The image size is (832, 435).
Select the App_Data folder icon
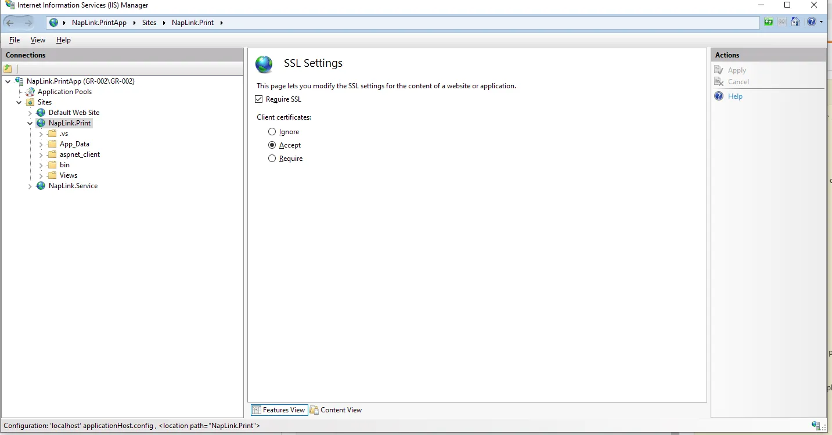[52, 144]
